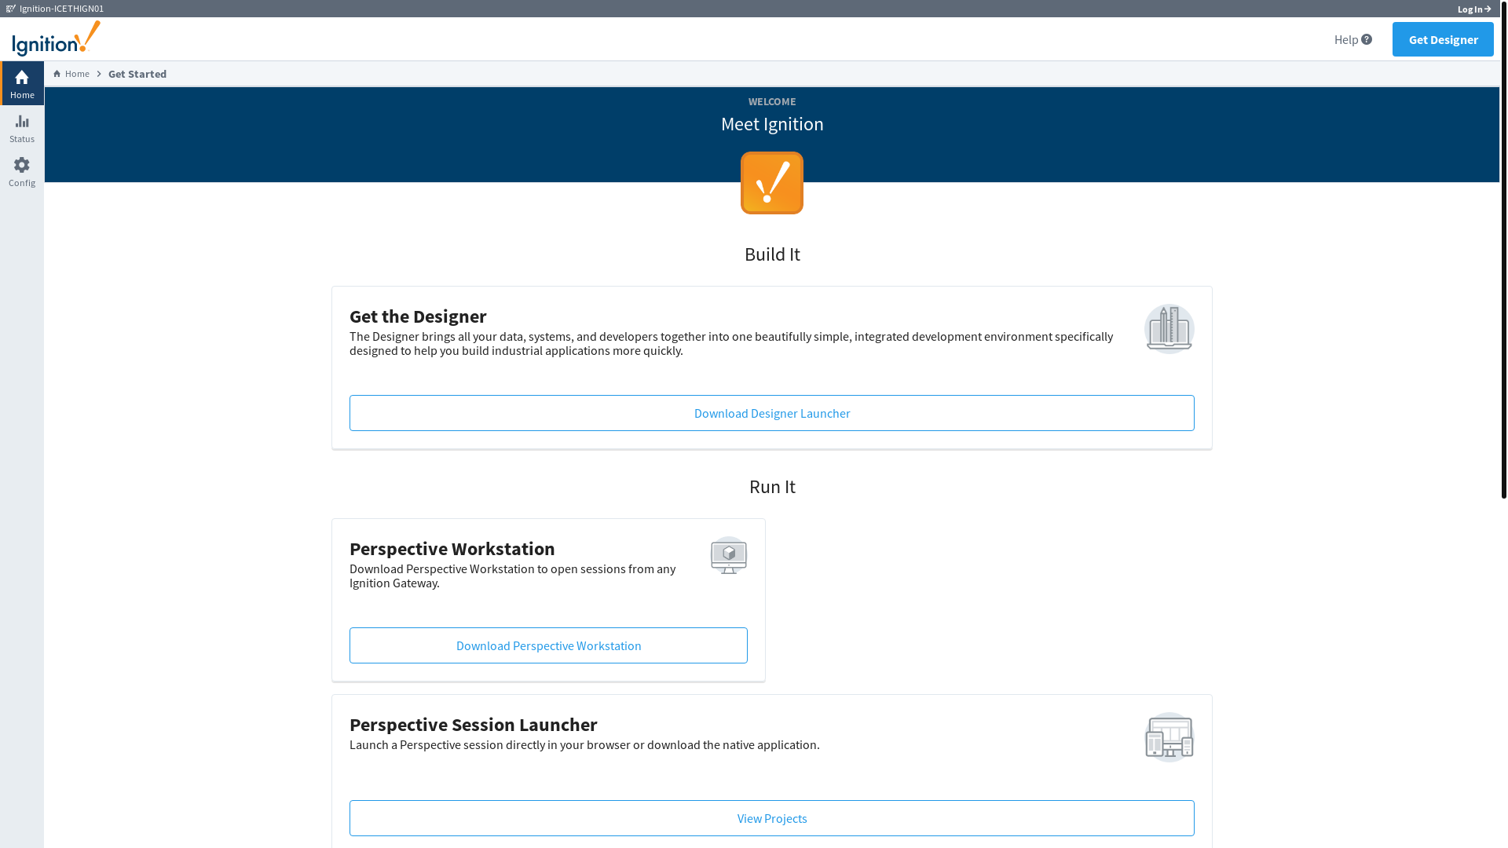This screenshot has height=848, width=1508.
Task: Download the Designer Launcher
Action: (x=772, y=413)
